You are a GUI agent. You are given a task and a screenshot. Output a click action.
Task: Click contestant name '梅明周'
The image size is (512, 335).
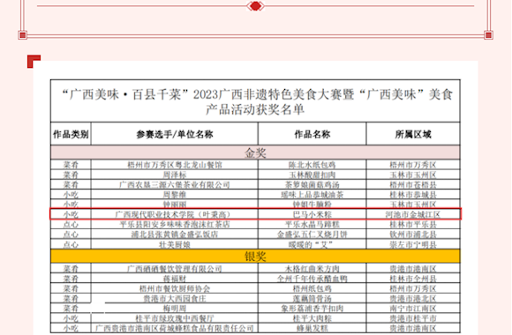click(175, 309)
